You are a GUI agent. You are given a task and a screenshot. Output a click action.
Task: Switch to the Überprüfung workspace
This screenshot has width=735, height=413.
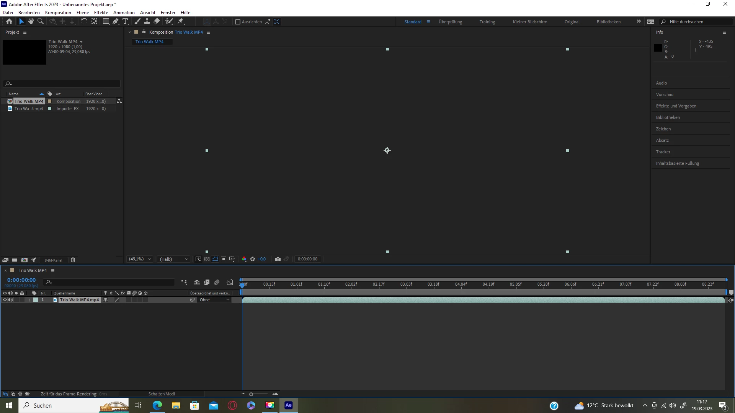450,22
